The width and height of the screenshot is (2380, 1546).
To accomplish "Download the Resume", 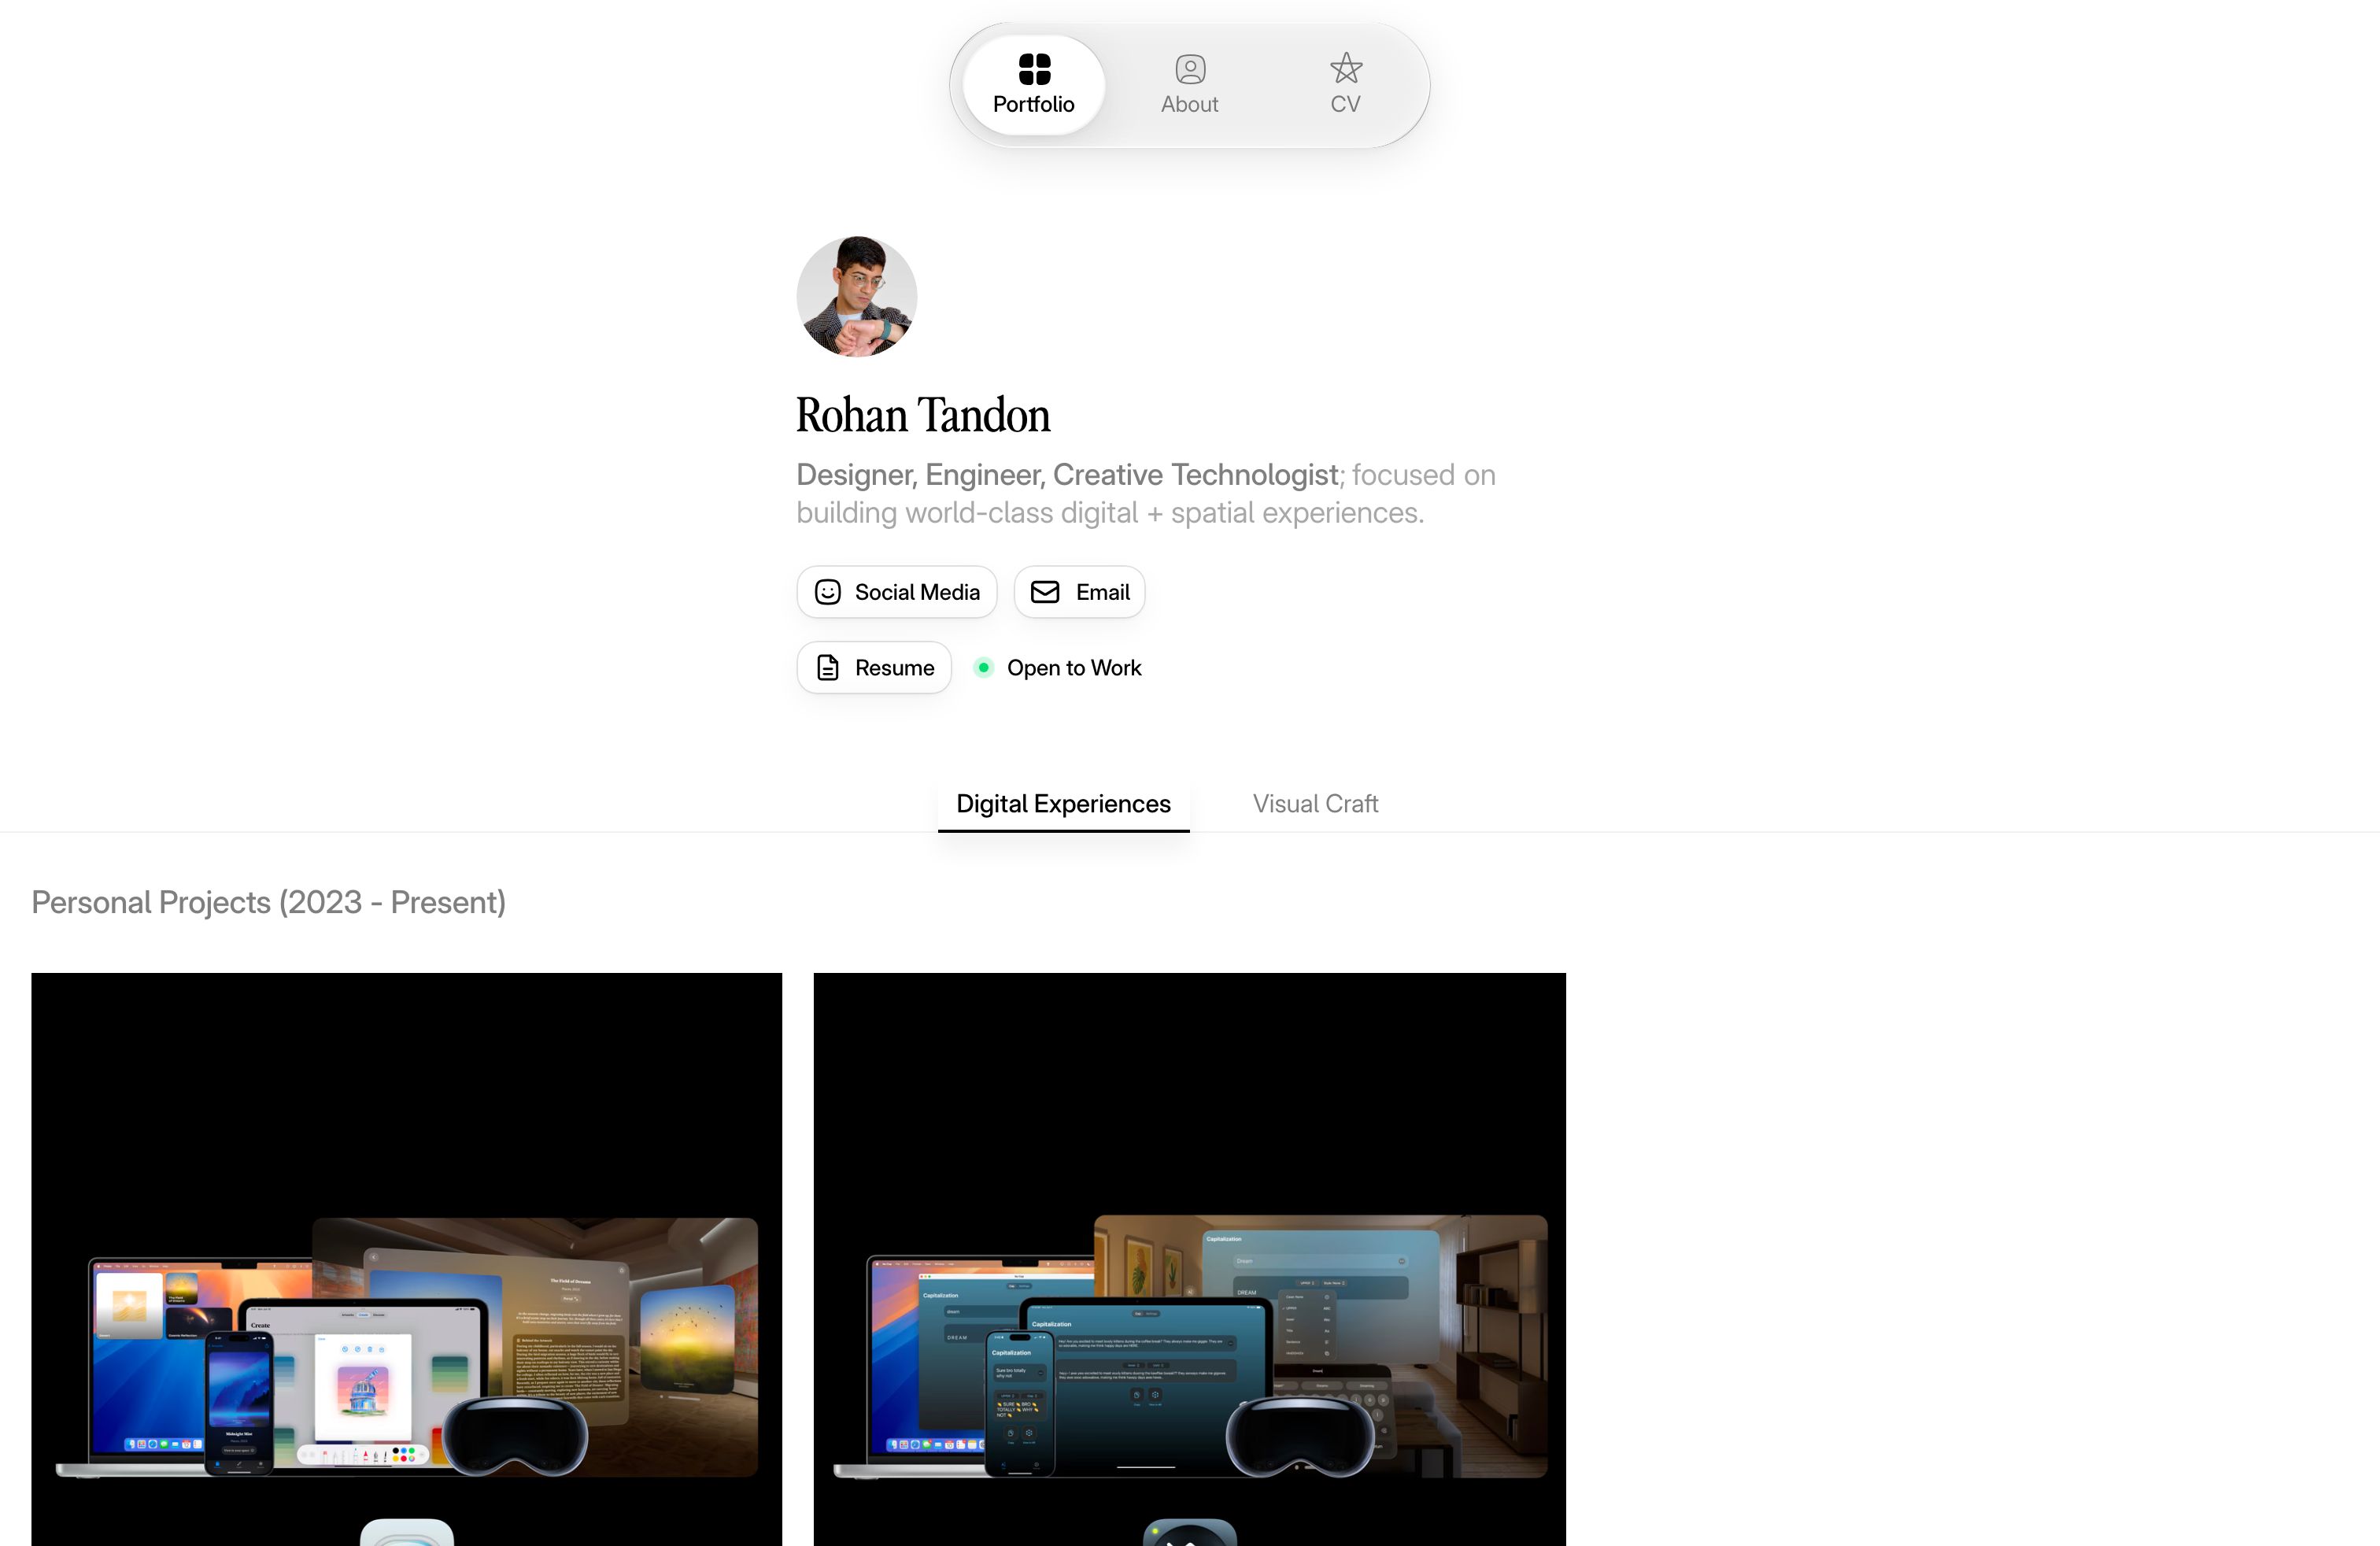I will coord(873,667).
